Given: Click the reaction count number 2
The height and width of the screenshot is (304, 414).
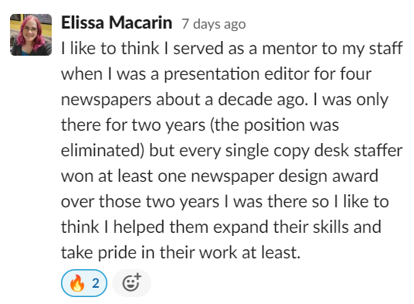Looking at the screenshot, I should click(96, 283).
